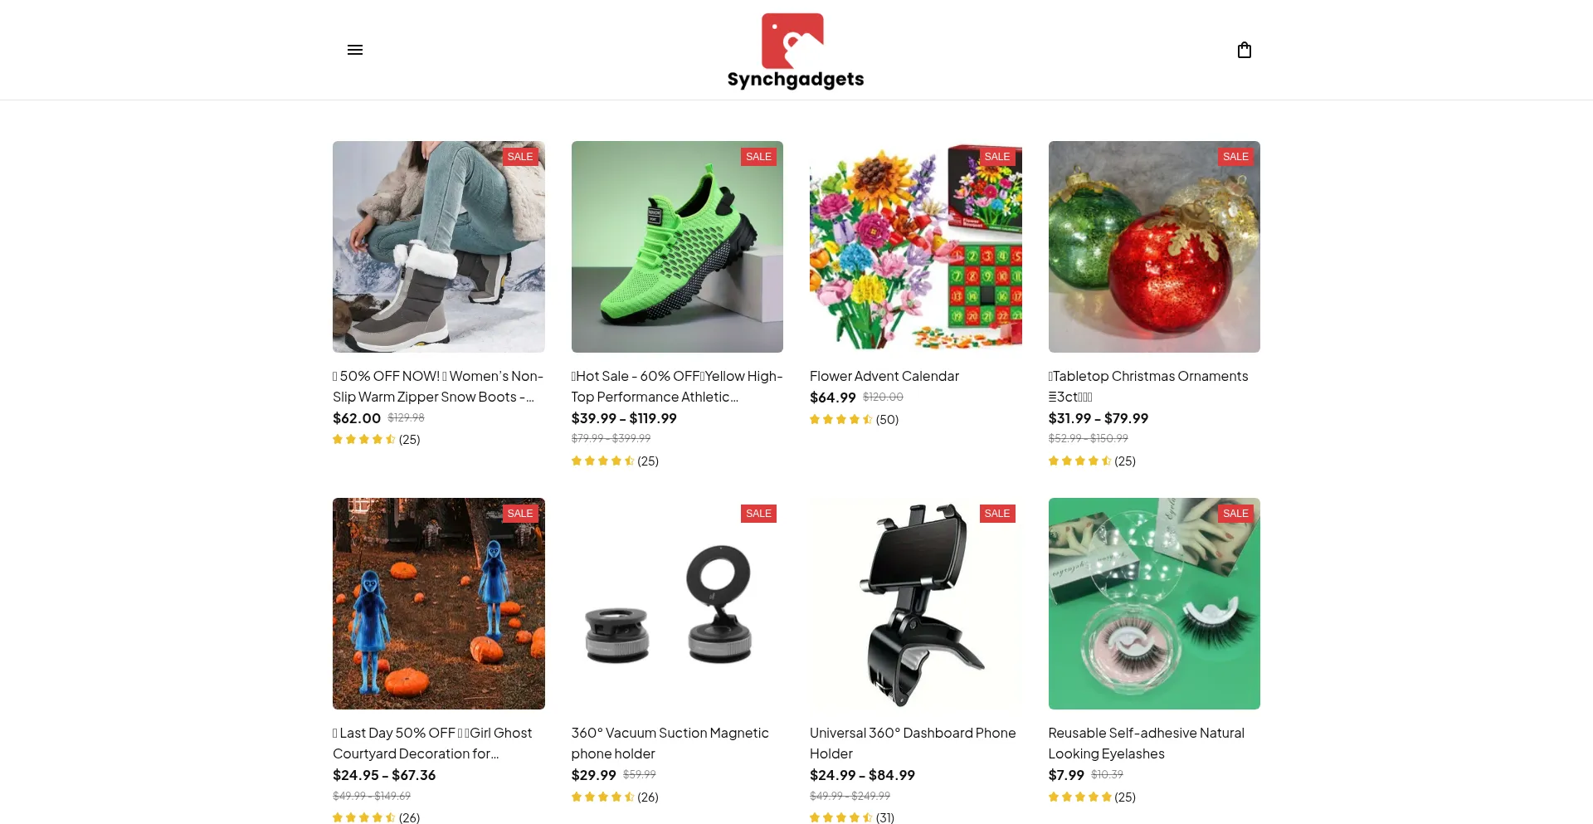This screenshot has height=824, width=1593.
Task: Click Yellow High-Top Athletic shoe title
Action: coord(677,387)
